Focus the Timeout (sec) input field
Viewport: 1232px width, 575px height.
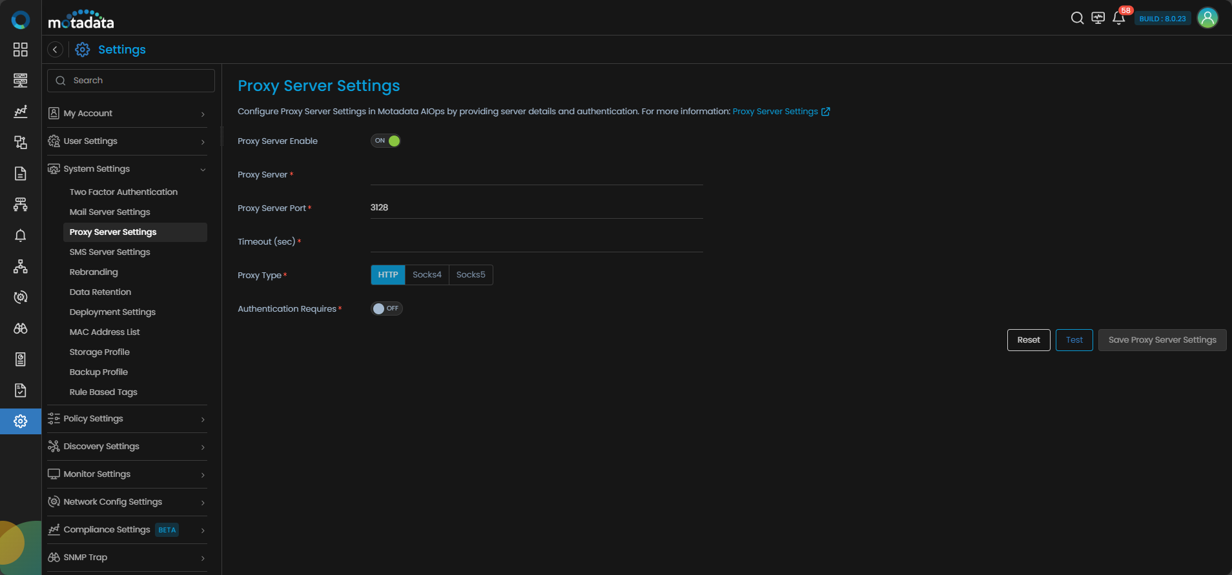coord(537,242)
